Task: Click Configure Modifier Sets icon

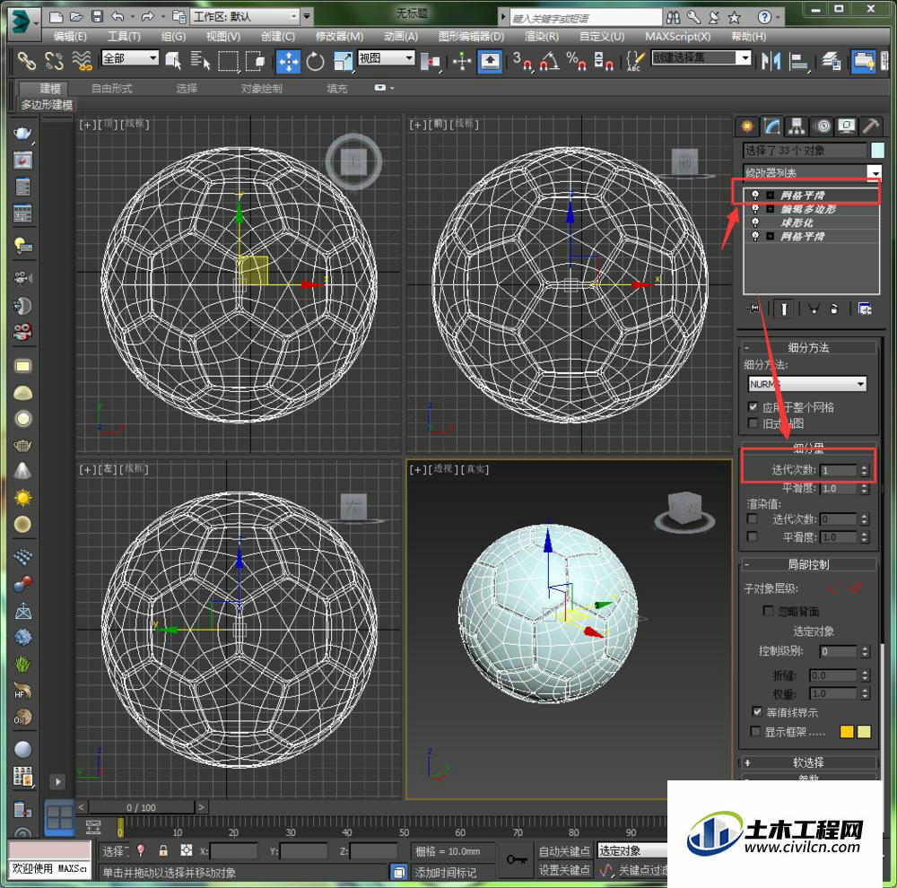Action: (x=865, y=309)
